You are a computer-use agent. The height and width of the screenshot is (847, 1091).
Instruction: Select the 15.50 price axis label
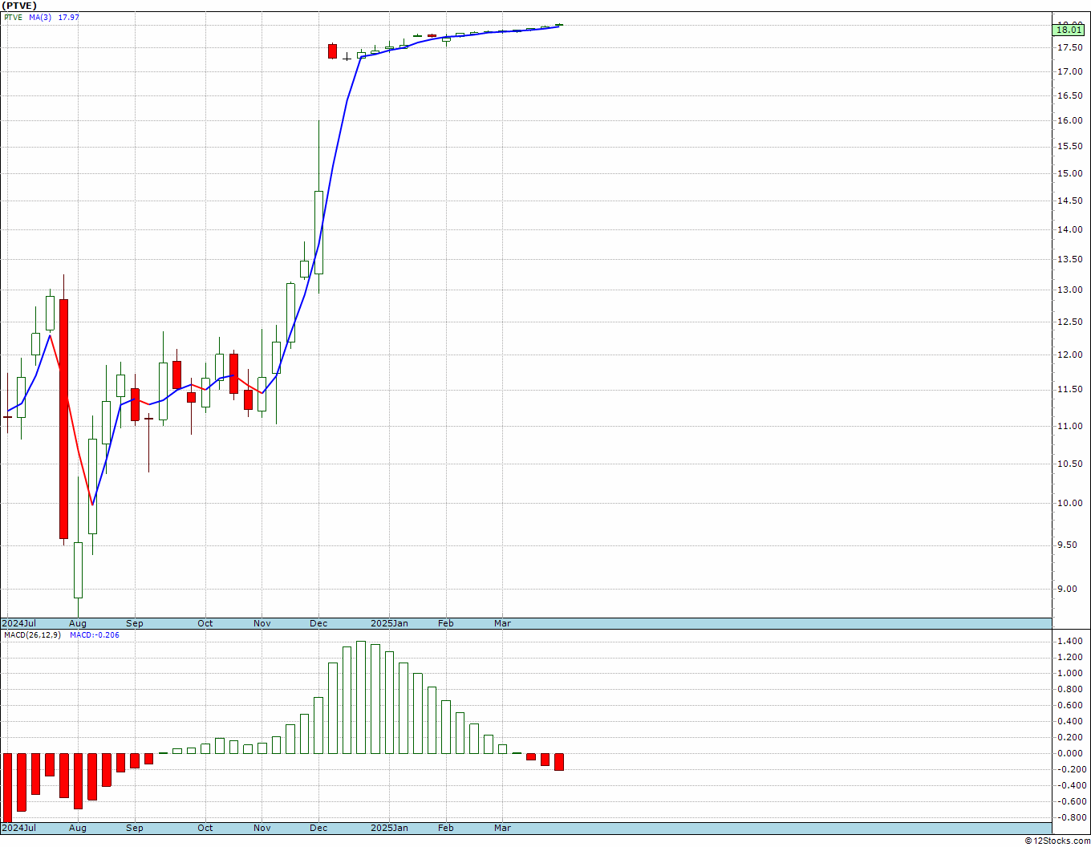click(1070, 147)
